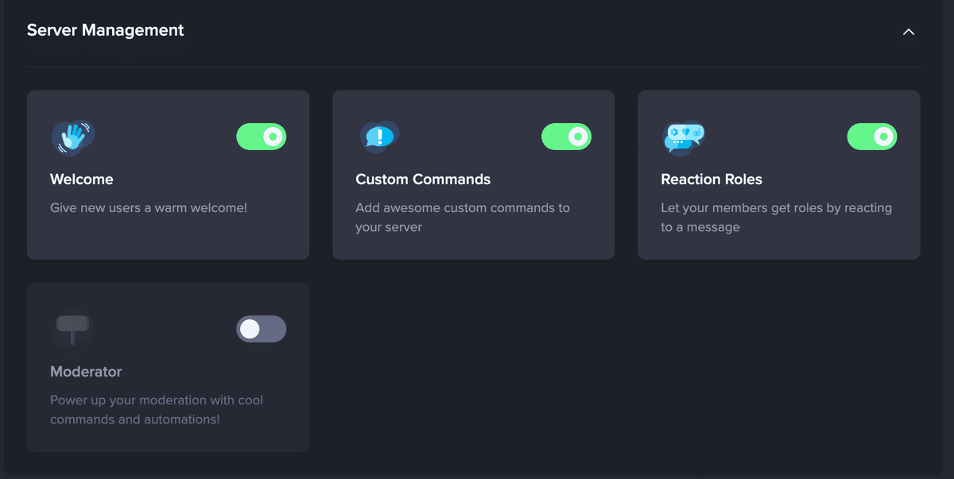The height and width of the screenshot is (479, 954).
Task: Click the Server Management heading
Action: tap(106, 30)
